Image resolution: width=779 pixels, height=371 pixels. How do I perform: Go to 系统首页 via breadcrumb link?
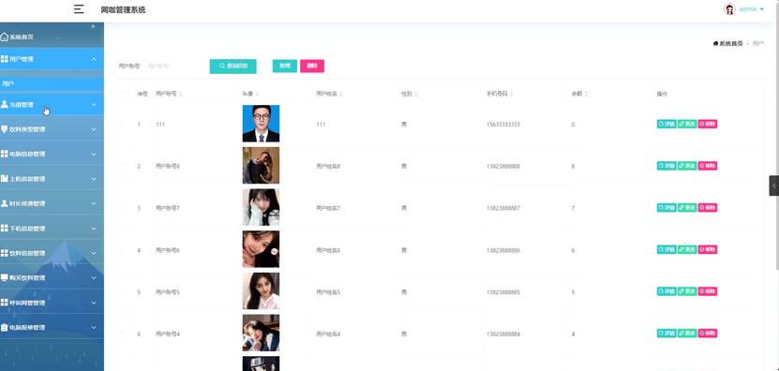(x=731, y=44)
